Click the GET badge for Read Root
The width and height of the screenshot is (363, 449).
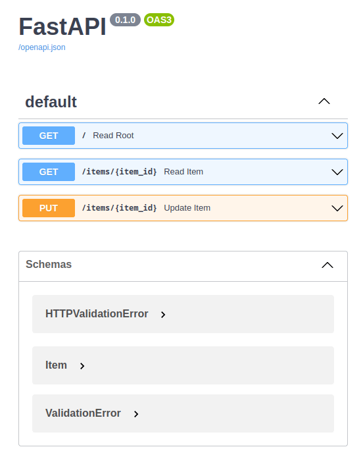tap(49, 136)
